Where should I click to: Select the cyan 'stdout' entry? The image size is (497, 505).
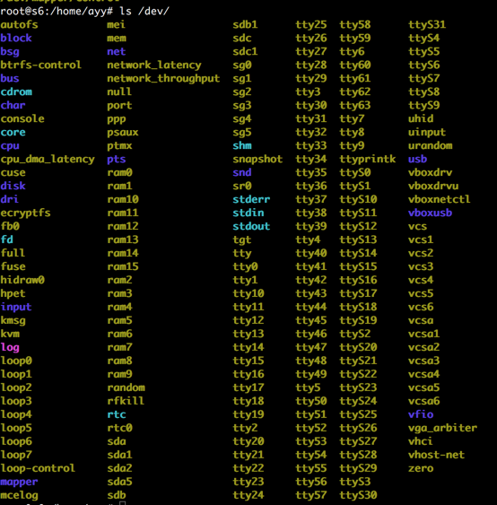click(x=251, y=226)
